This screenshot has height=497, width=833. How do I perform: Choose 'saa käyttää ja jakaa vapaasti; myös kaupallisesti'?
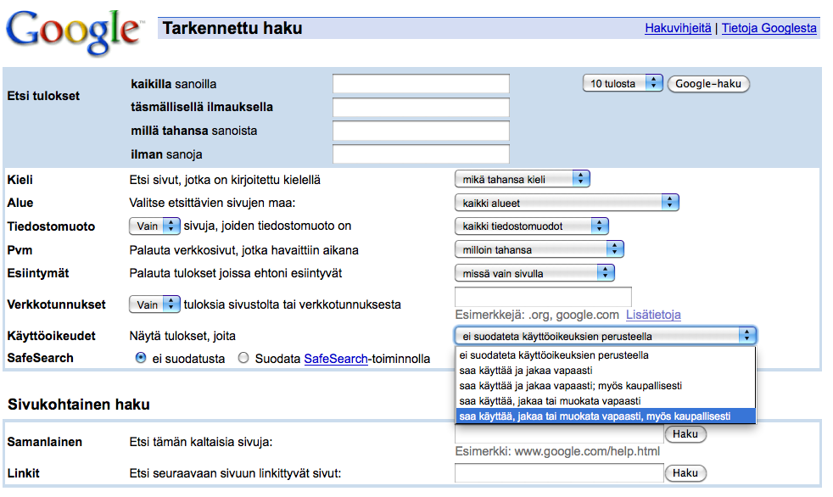[x=605, y=386]
